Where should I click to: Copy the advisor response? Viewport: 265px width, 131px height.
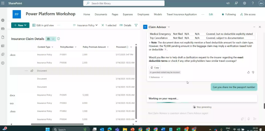click(x=155, y=67)
